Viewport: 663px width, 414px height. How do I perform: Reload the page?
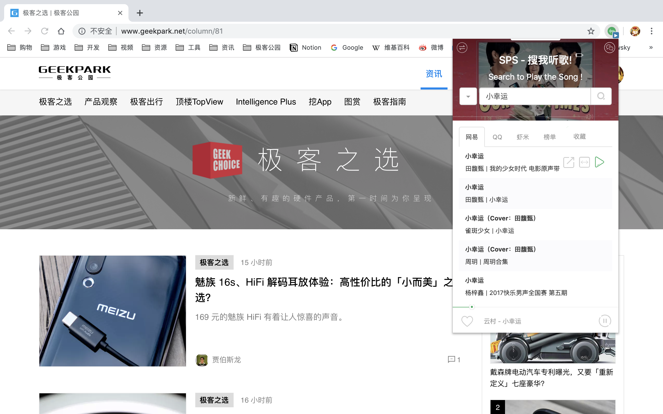tap(45, 31)
